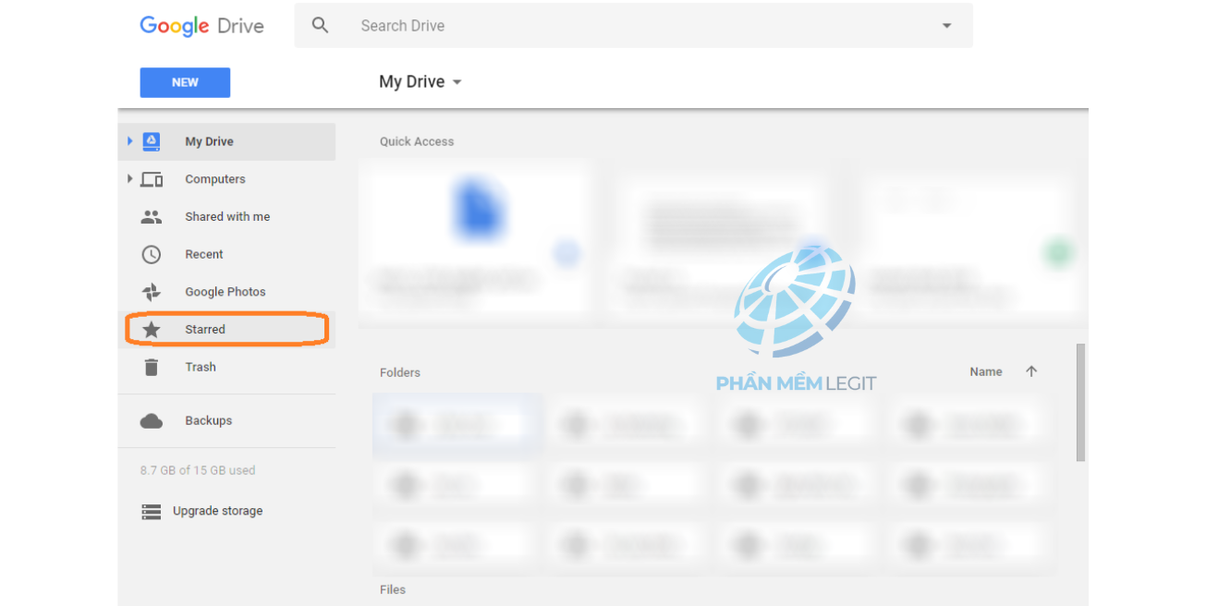Screen dimensions: 1206x606
Task: Click the Google Drive logo
Action: [201, 26]
